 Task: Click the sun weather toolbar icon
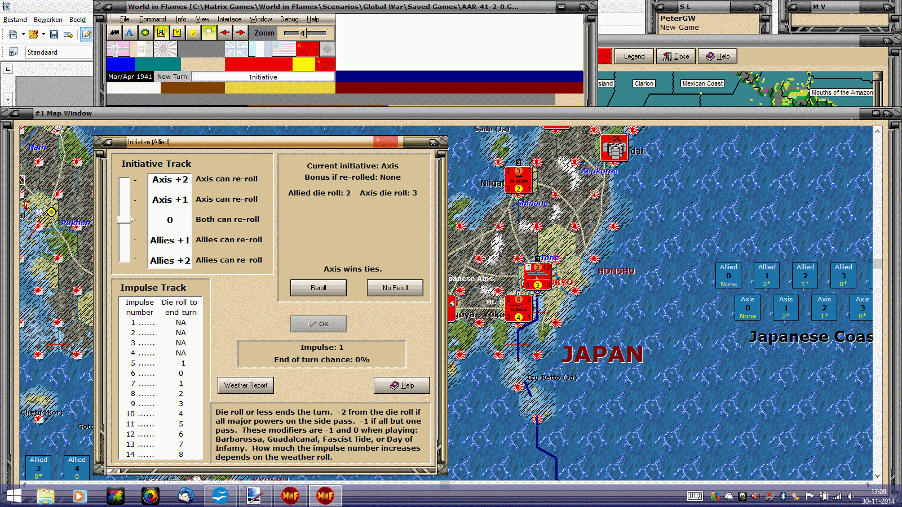[x=193, y=33]
